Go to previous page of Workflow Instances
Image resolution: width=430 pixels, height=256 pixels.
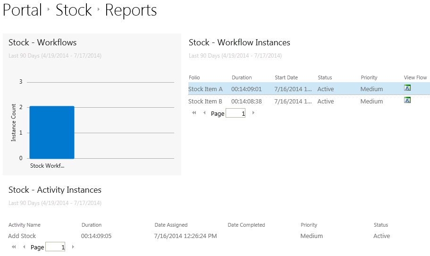point(204,113)
